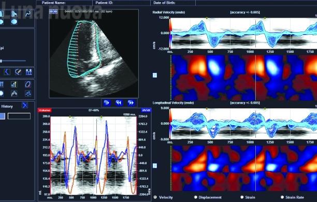Image resolution: width=317 pixels, height=202 pixels.
Task: Click the slider track under Epi
Action: (x=13, y=61)
